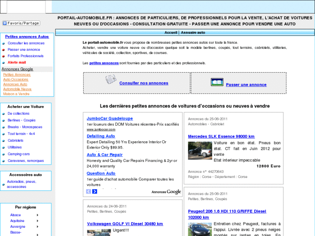The image size is (315, 236).
Task: Click bullet beside Autoradios, pneus, accessoires
Action: (3, 184)
